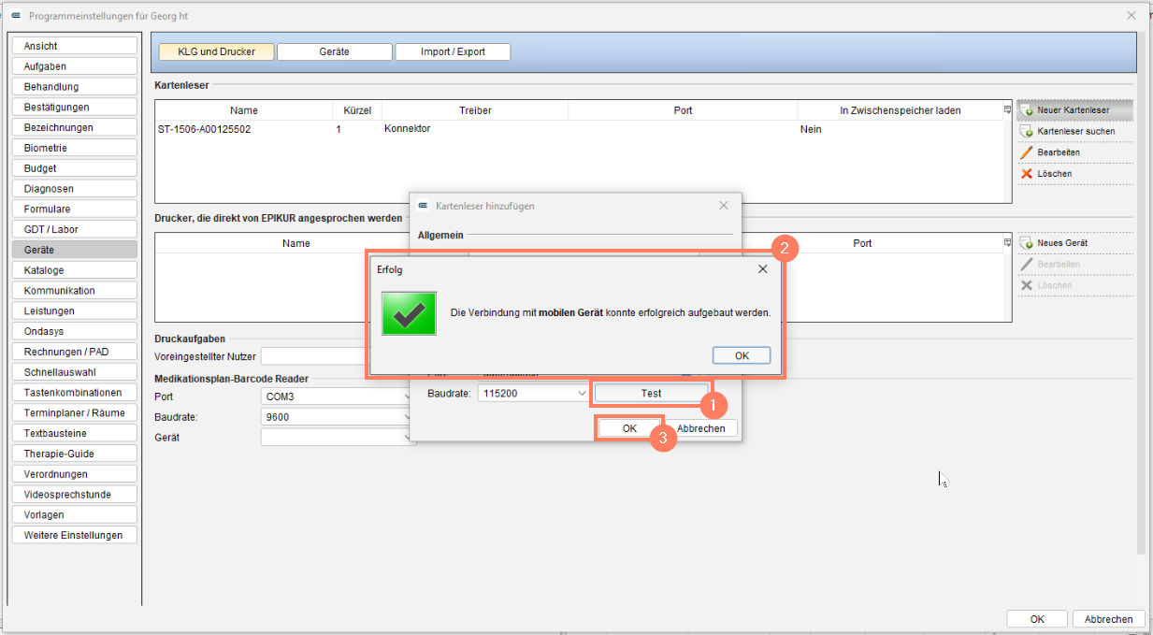The width and height of the screenshot is (1153, 635).
Task: Click the green checkmark success icon
Action: (x=409, y=313)
